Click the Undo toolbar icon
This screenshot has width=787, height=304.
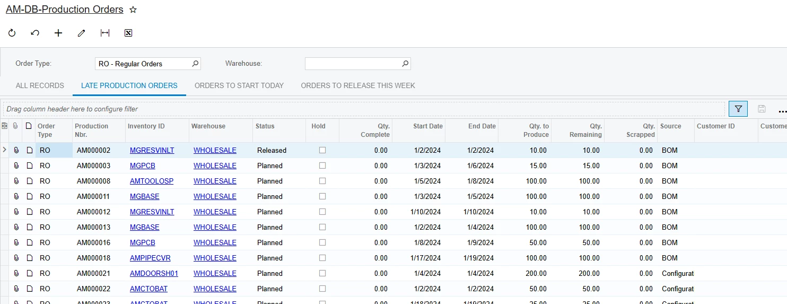coord(35,33)
